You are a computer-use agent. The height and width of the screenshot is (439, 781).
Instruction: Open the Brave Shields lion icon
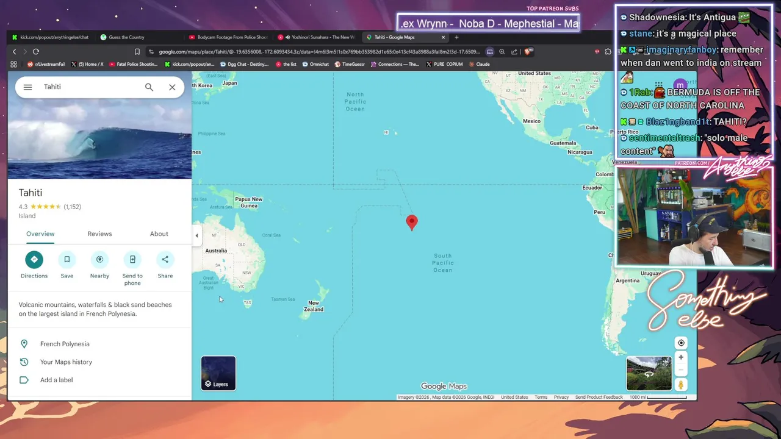(528, 52)
